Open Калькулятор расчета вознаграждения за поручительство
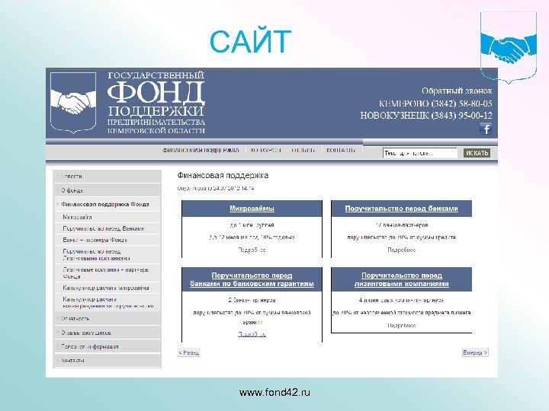The width and height of the screenshot is (549, 411). [108, 303]
